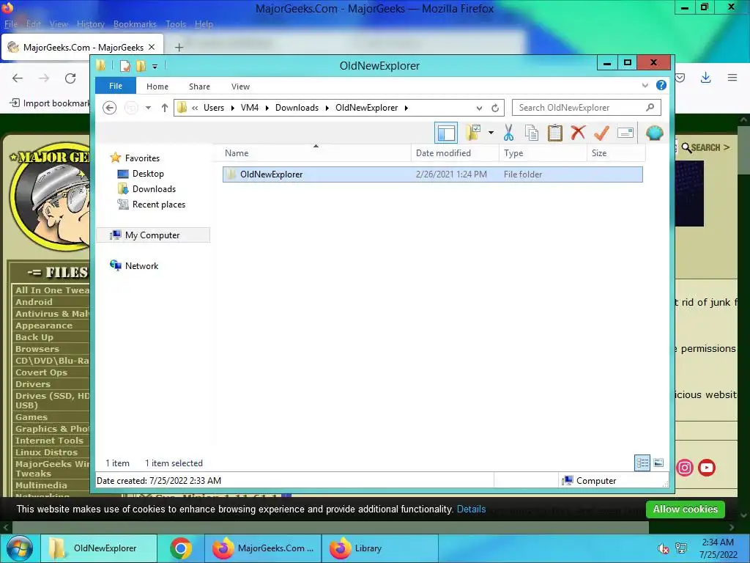Open Firefox hamburger menu
Viewport: 750px width, 563px height.
[x=732, y=78]
